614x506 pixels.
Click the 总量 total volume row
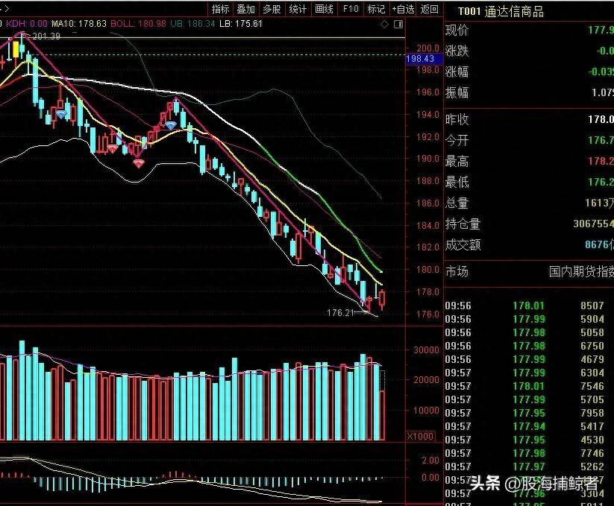click(529, 203)
